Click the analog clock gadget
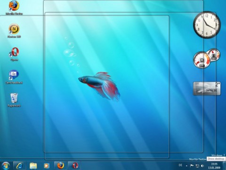 pyautogui.click(x=207, y=25)
